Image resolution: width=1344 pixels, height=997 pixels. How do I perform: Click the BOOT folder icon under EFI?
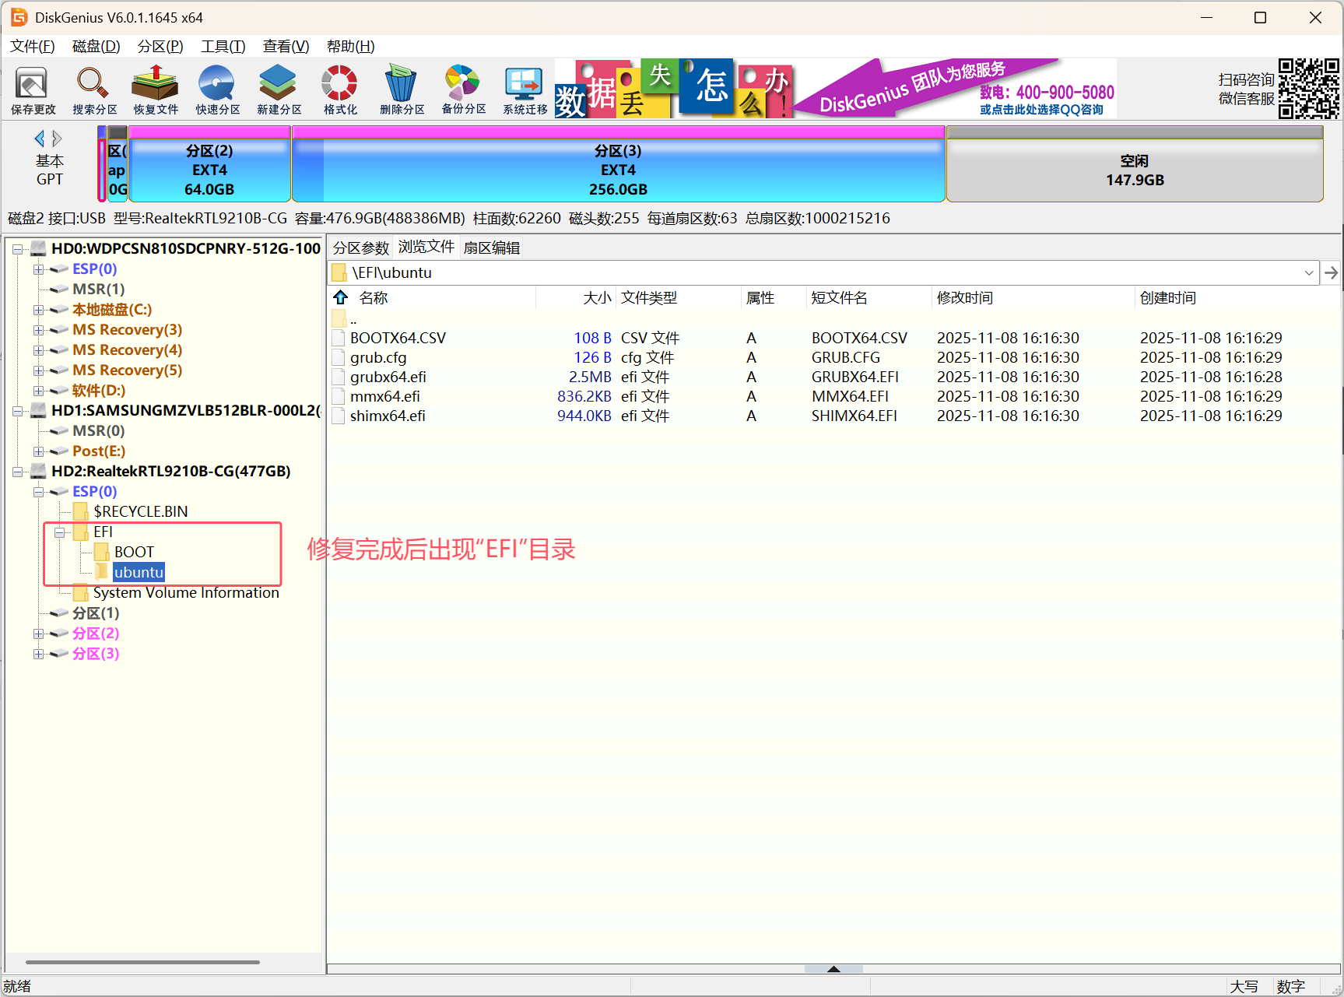coord(101,552)
